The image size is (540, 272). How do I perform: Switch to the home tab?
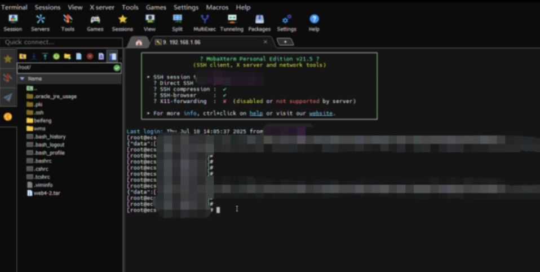point(139,42)
